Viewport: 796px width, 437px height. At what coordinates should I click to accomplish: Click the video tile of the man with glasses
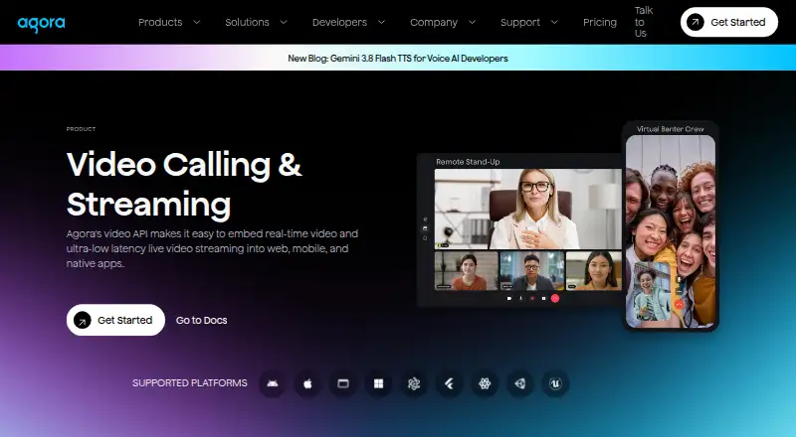[532, 271]
